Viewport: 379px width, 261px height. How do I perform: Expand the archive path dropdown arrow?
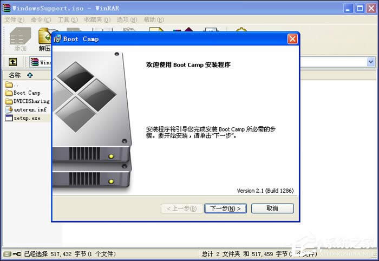pos(371,62)
